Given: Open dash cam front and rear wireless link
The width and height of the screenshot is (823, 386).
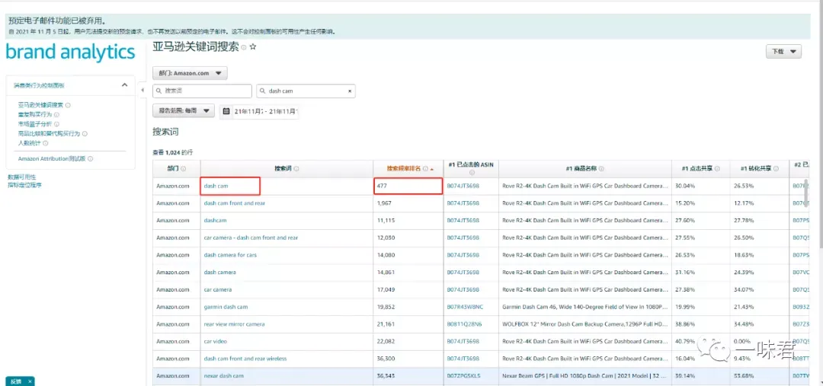Looking at the screenshot, I should click(x=245, y=359).
